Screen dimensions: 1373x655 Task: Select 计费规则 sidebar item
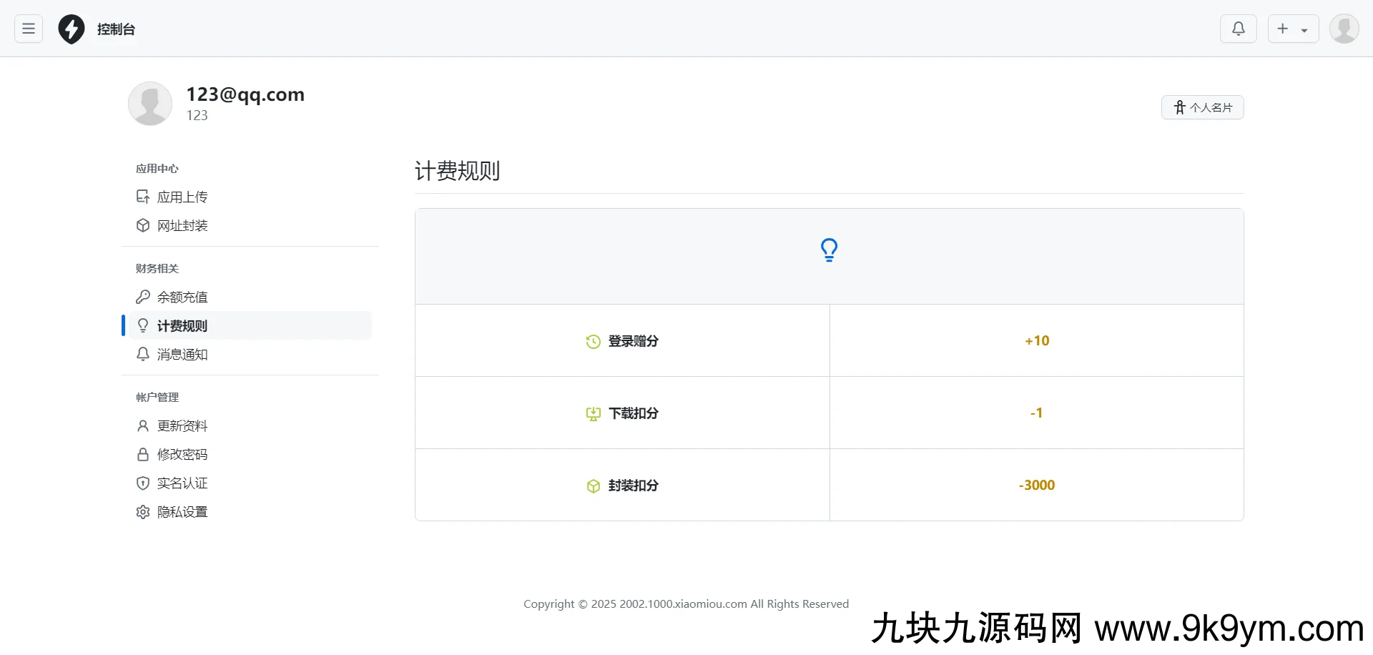coord(182,325)
